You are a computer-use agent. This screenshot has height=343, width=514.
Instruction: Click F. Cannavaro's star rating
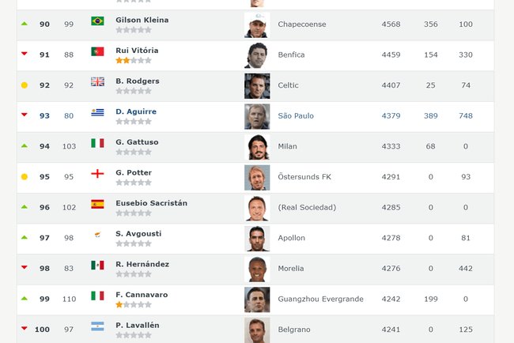(133, 304)
